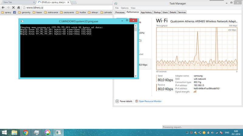Click the Open Resource Monitor link
This screenshot has width=243, height=136.
[150, 101]
